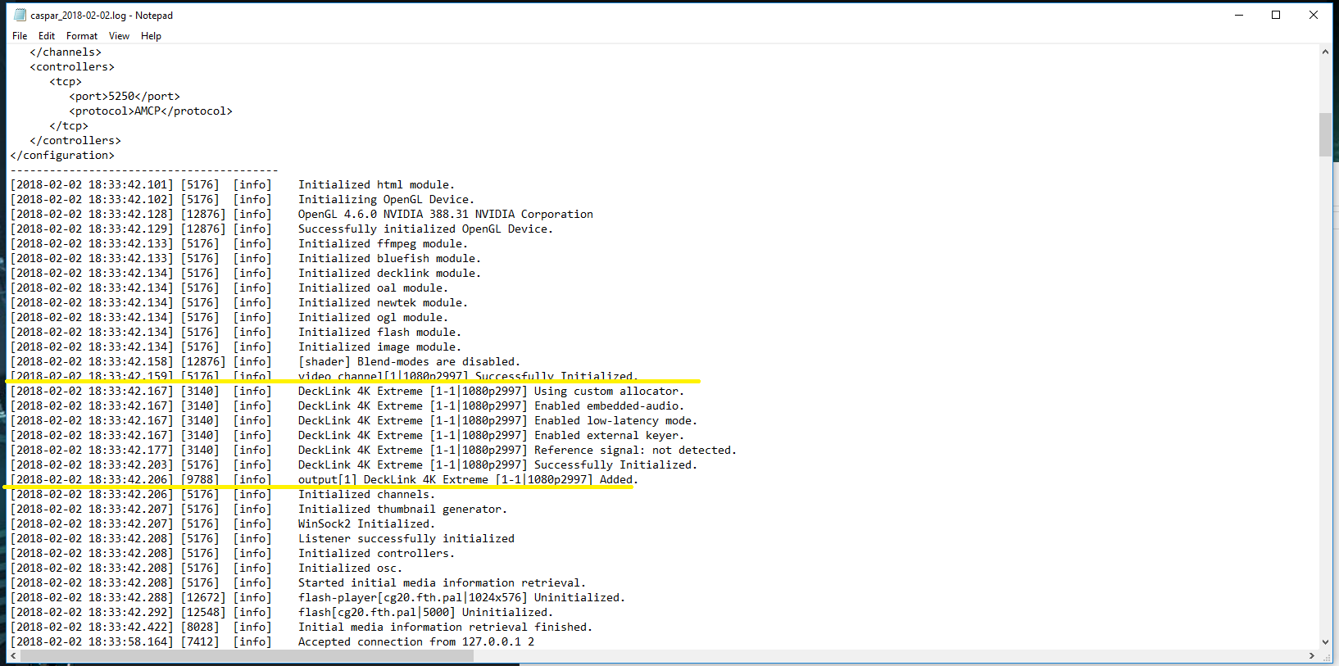Click the DeckLink 'Using custom allocator.' line
1339x666 pixels.
pos(491,392)
